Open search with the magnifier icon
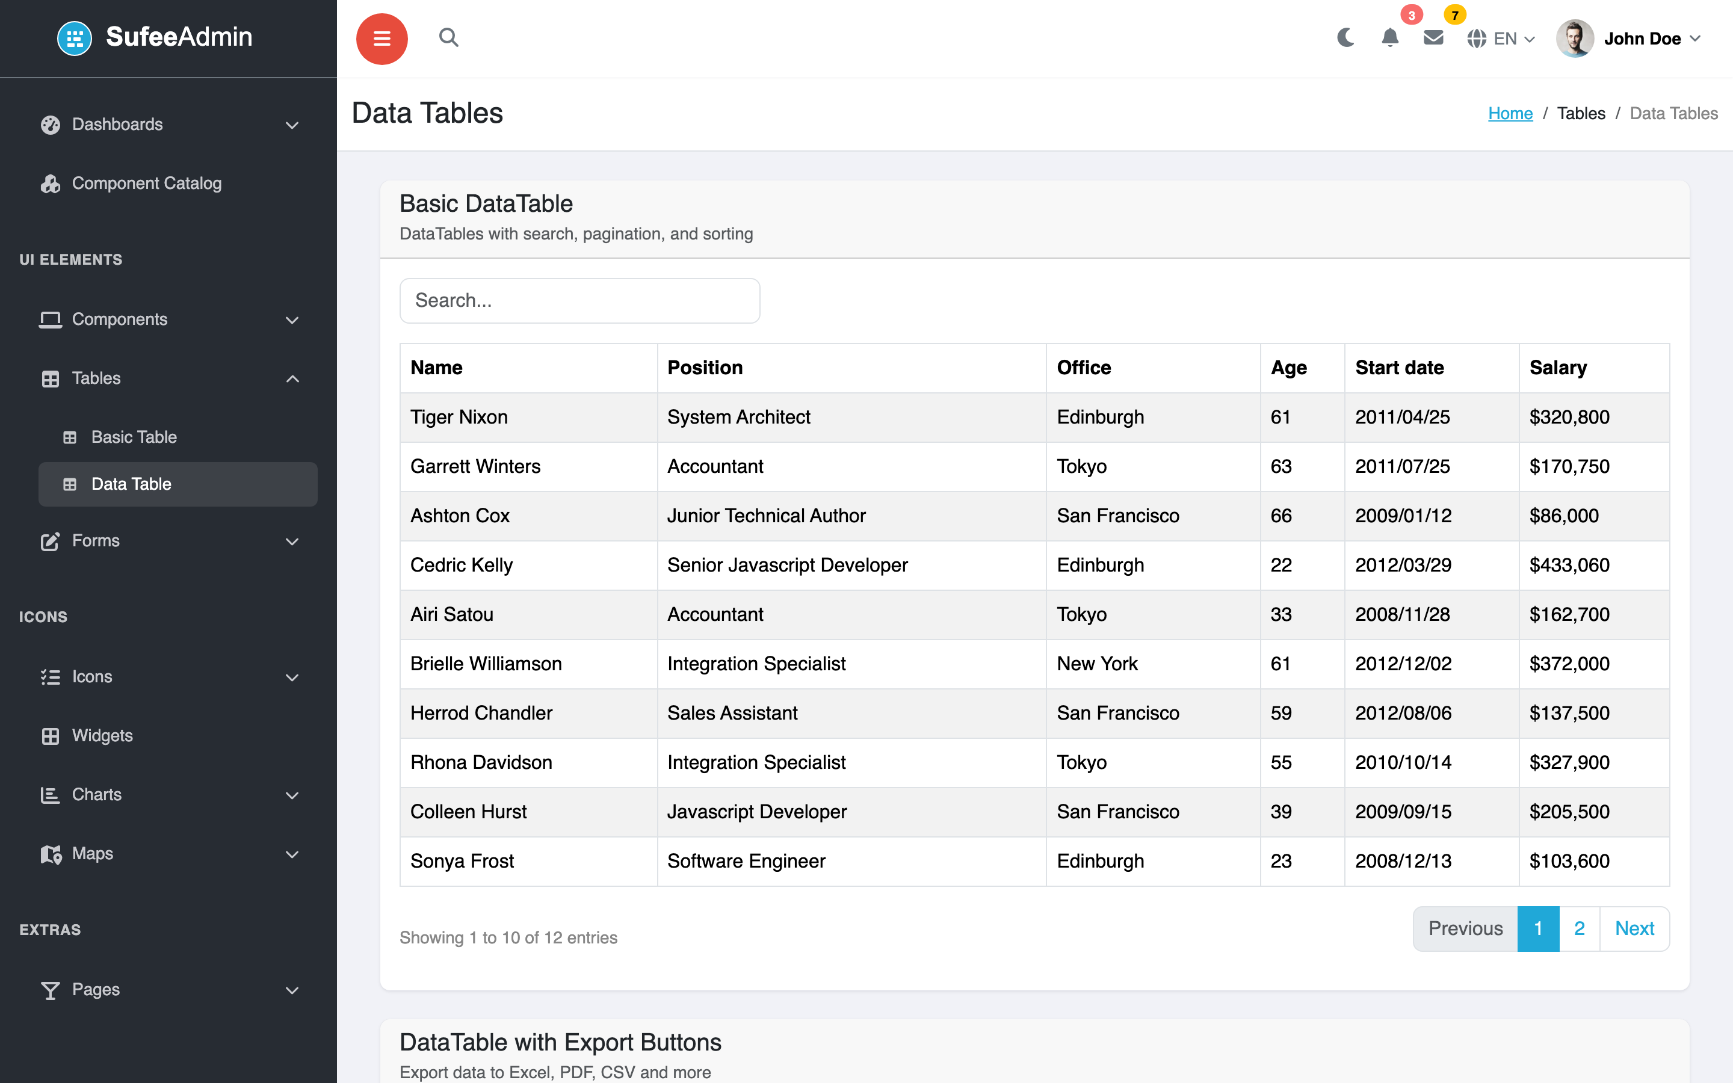1733x1083 pixels. tap(448, 37)
